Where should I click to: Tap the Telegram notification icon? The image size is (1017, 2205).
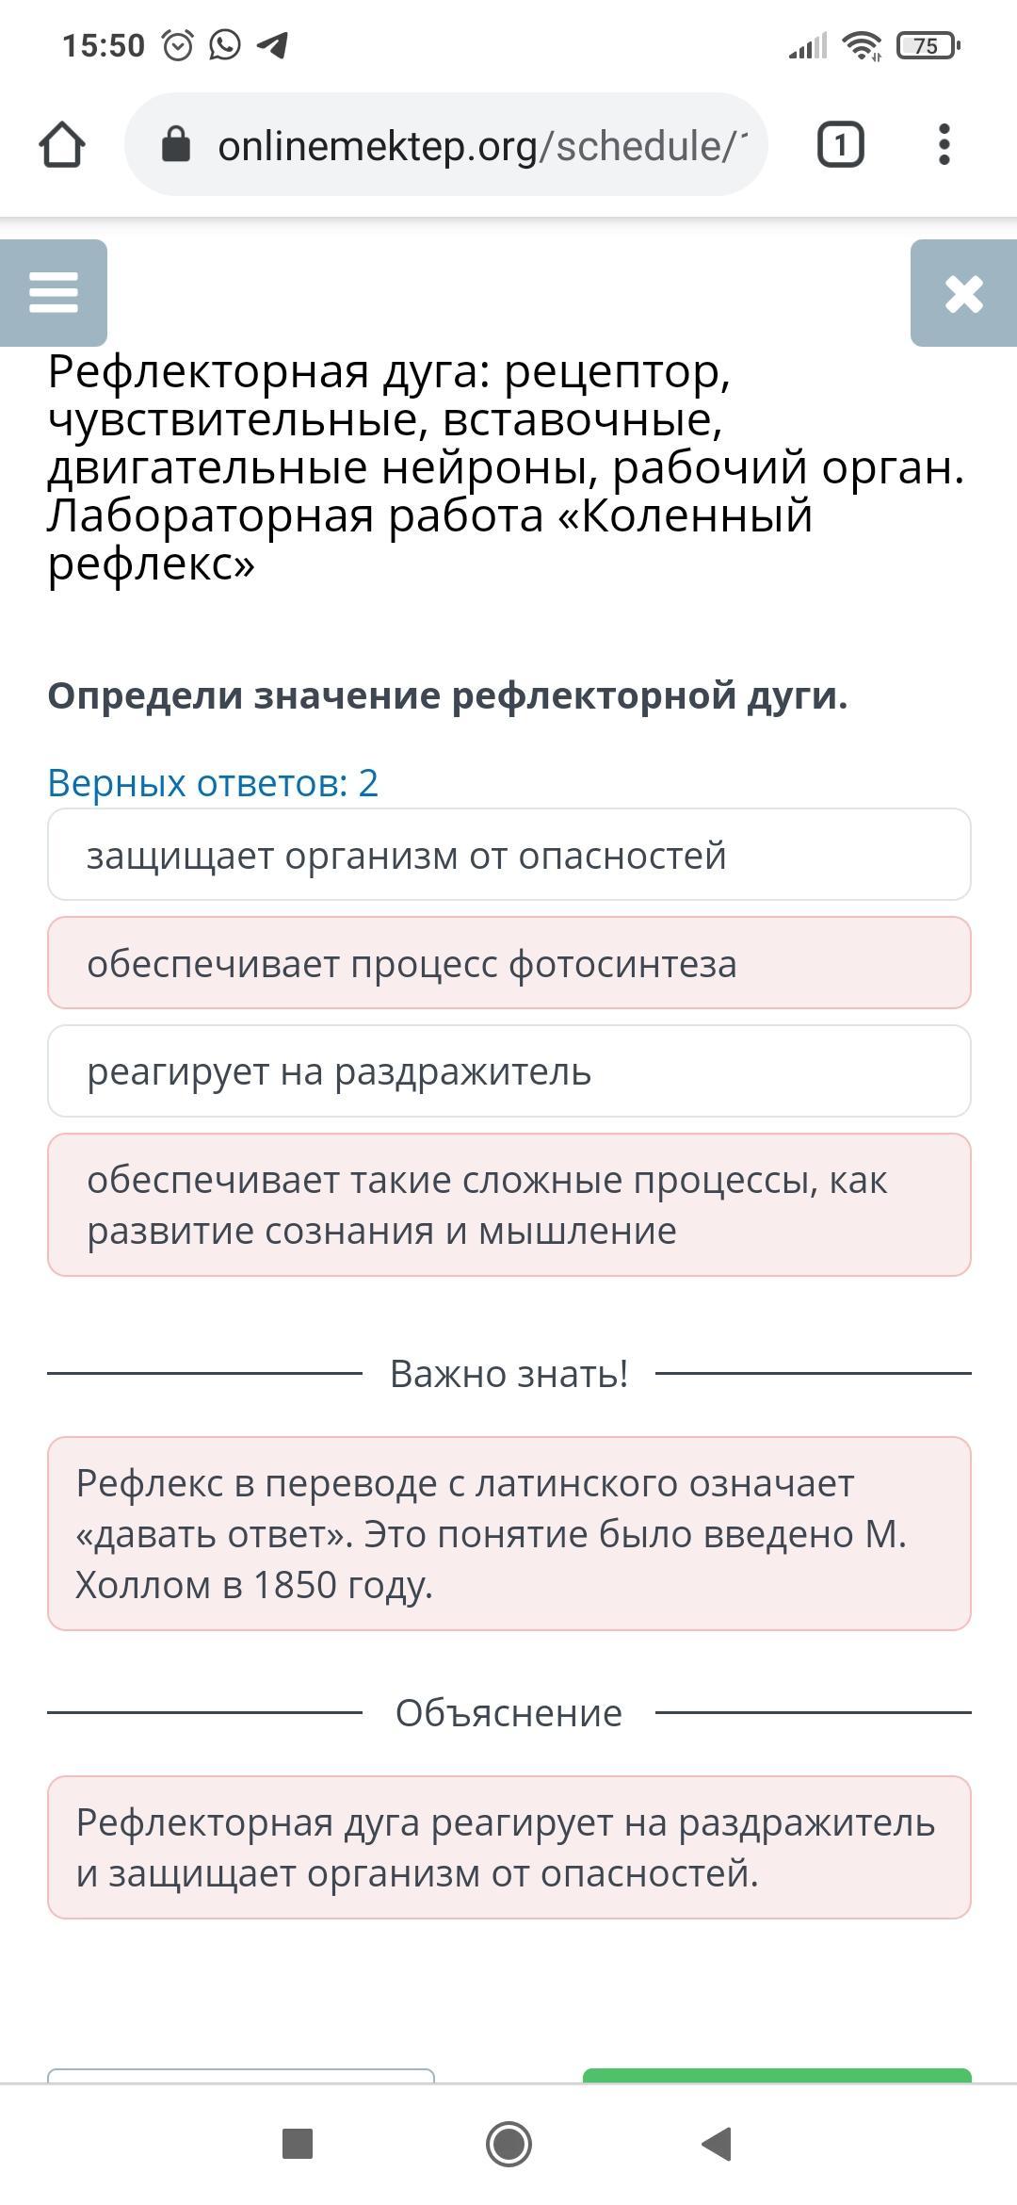273,44
